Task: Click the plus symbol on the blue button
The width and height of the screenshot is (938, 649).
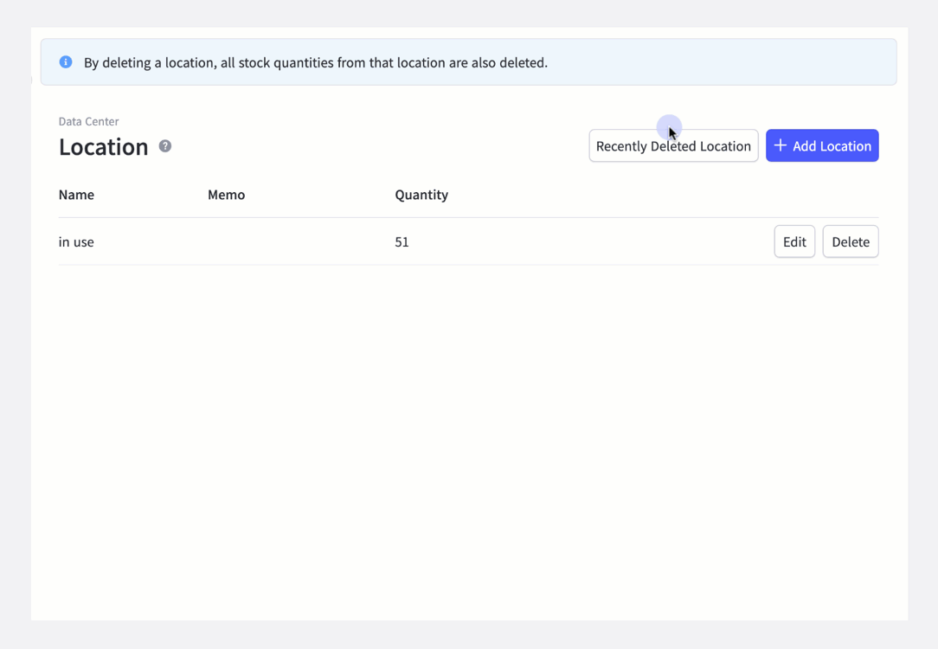Action: point(779,145)
